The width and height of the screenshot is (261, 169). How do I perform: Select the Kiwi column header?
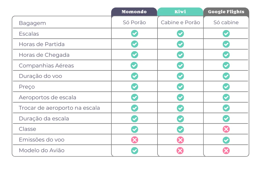coord(180,12)
